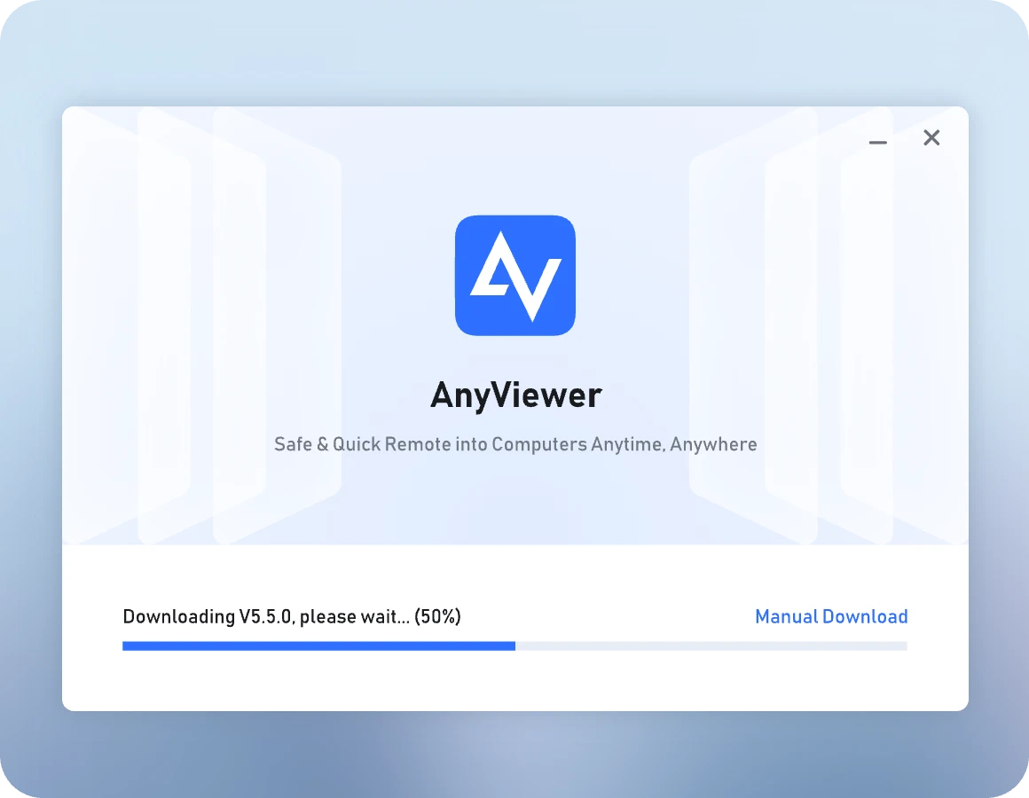Click the filled blue portion of progress bar
The height and width of the screenshot is (798, 1029).
click(x=318, y=645)
